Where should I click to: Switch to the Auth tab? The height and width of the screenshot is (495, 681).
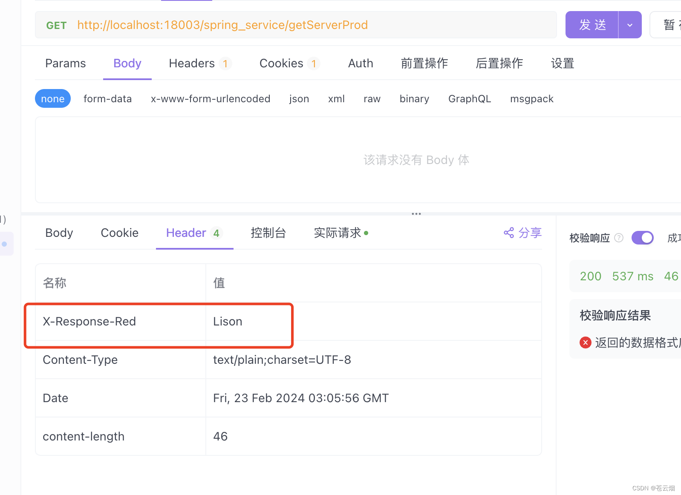pos(361,63)
